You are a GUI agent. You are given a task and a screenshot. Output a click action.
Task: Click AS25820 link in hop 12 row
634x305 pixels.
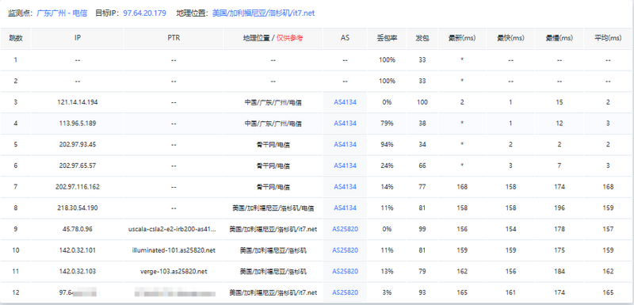pyautogui.click(x=345, y=292)
